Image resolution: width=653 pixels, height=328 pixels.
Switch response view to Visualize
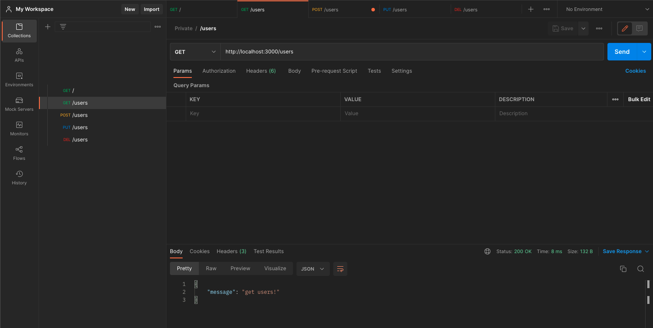point(275,268)
